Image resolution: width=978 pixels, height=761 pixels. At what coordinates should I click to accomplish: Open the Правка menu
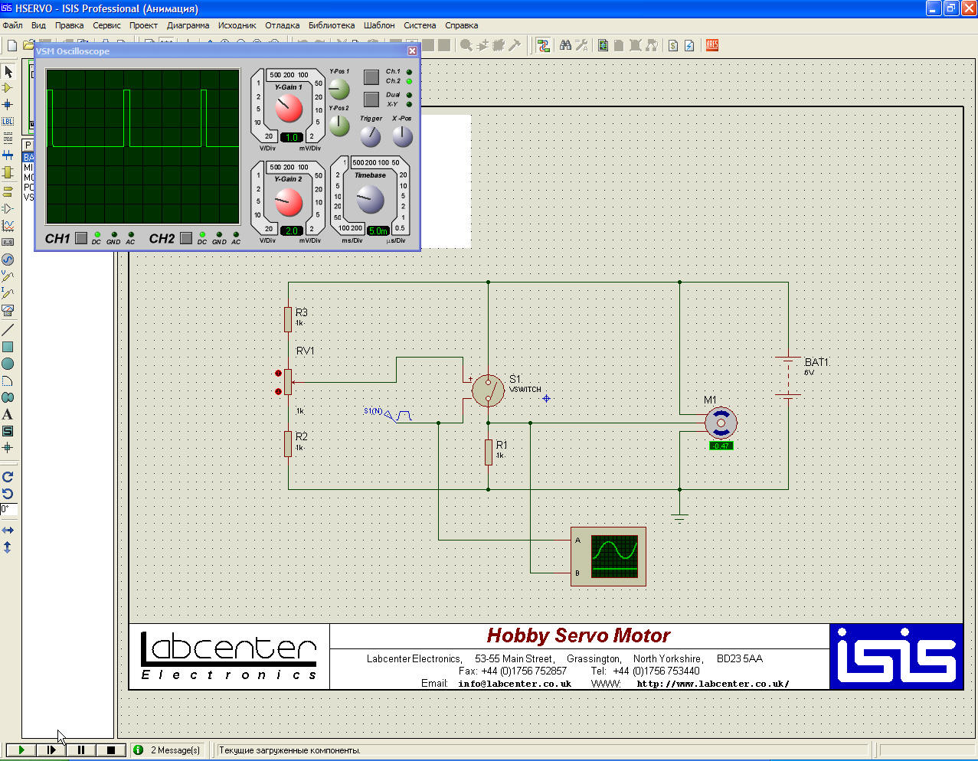69,25
